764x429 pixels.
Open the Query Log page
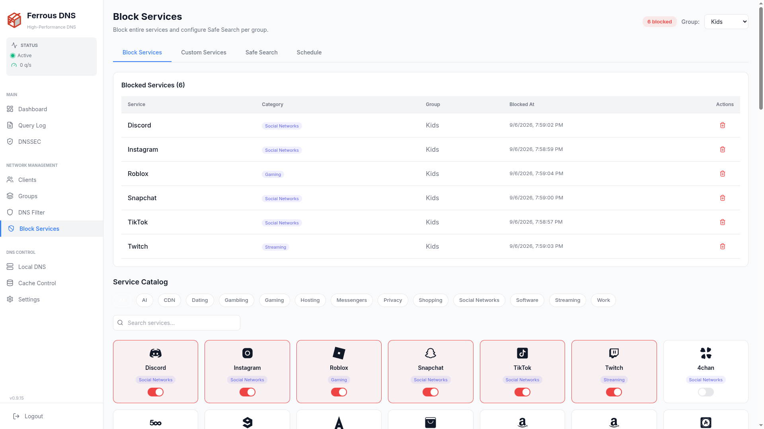pyautogui.click(x=52, y=125)
